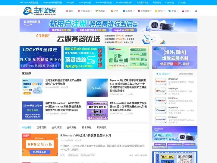Image resolution: width=217 pixels, height=163 pixels.
Task: Click thumbs-up icon on the Amazon cloud article
Action: coord(62,87)
